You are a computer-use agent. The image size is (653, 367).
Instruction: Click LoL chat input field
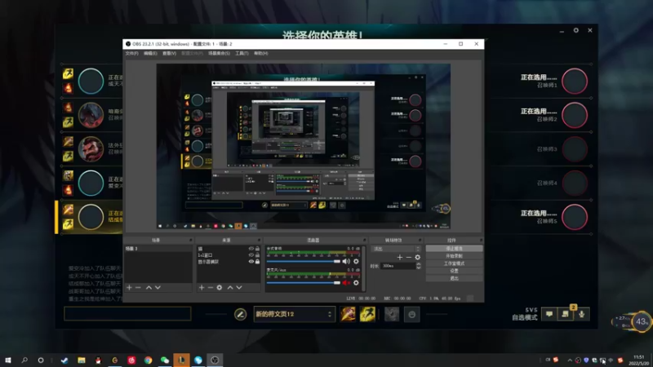tap(127, 314)
